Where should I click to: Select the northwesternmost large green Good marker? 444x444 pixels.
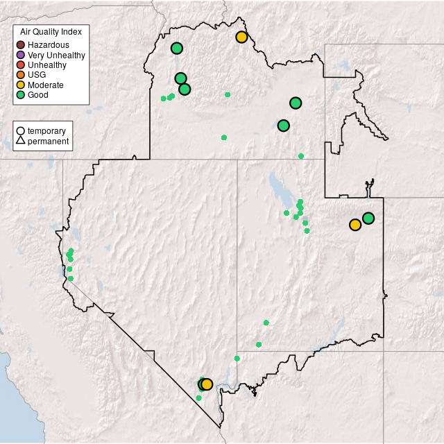(x=177, y=48)
